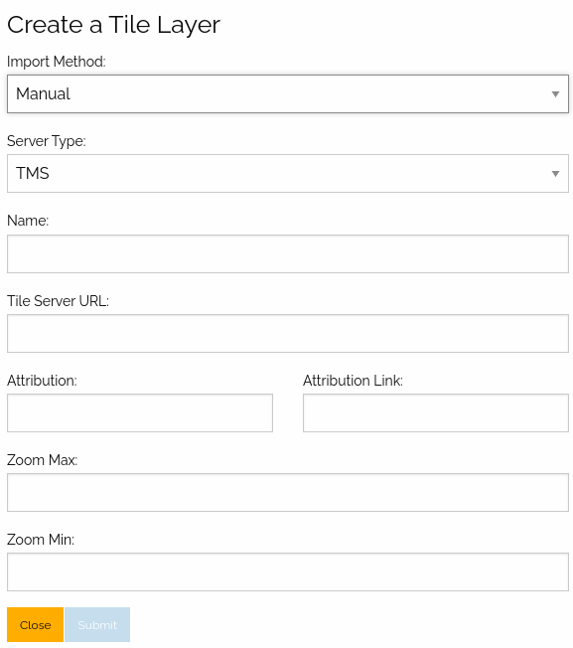
Task: Select the Attribution Link input
Action: click(x=436, y=412)
